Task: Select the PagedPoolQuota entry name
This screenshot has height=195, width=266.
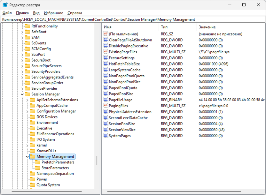Action: pos(123,88)
